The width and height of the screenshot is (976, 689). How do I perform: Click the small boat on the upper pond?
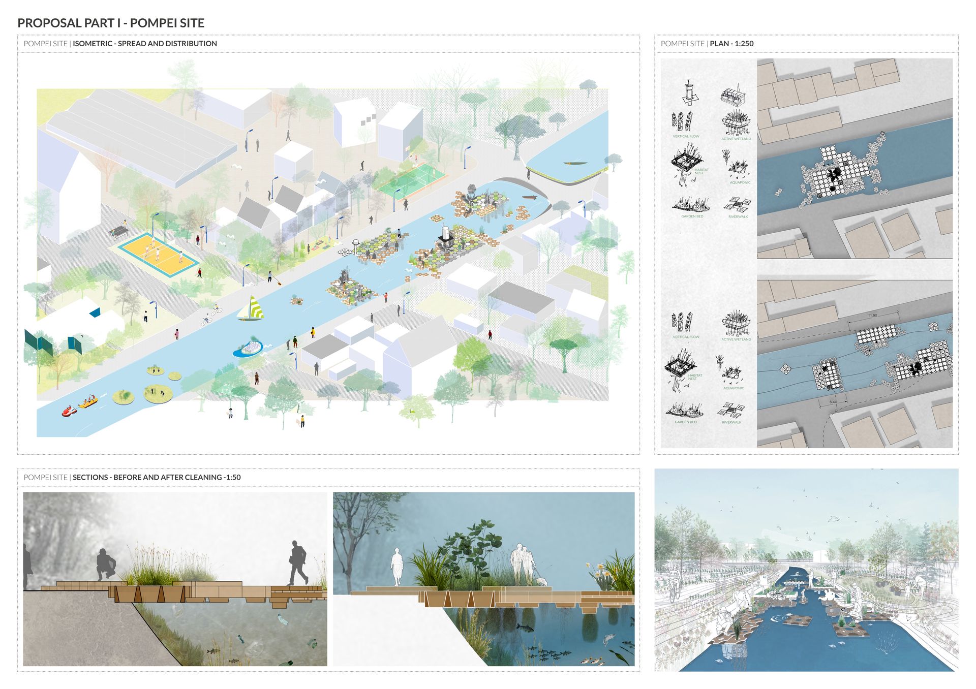(575, 164)
